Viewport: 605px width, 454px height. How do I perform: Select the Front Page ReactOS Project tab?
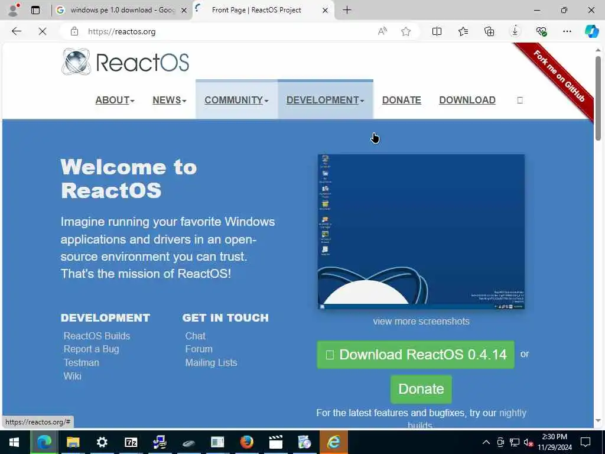pyautogui.click(x=264, y=10)
